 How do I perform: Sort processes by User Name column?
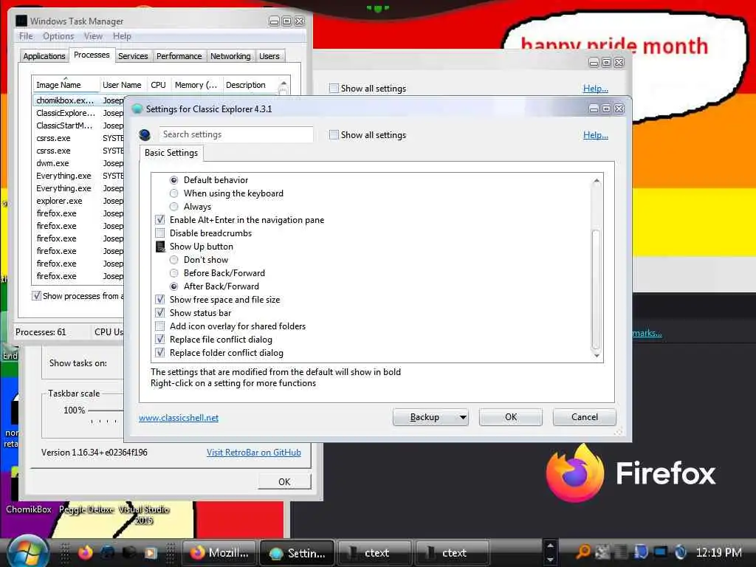click(122, 85)
